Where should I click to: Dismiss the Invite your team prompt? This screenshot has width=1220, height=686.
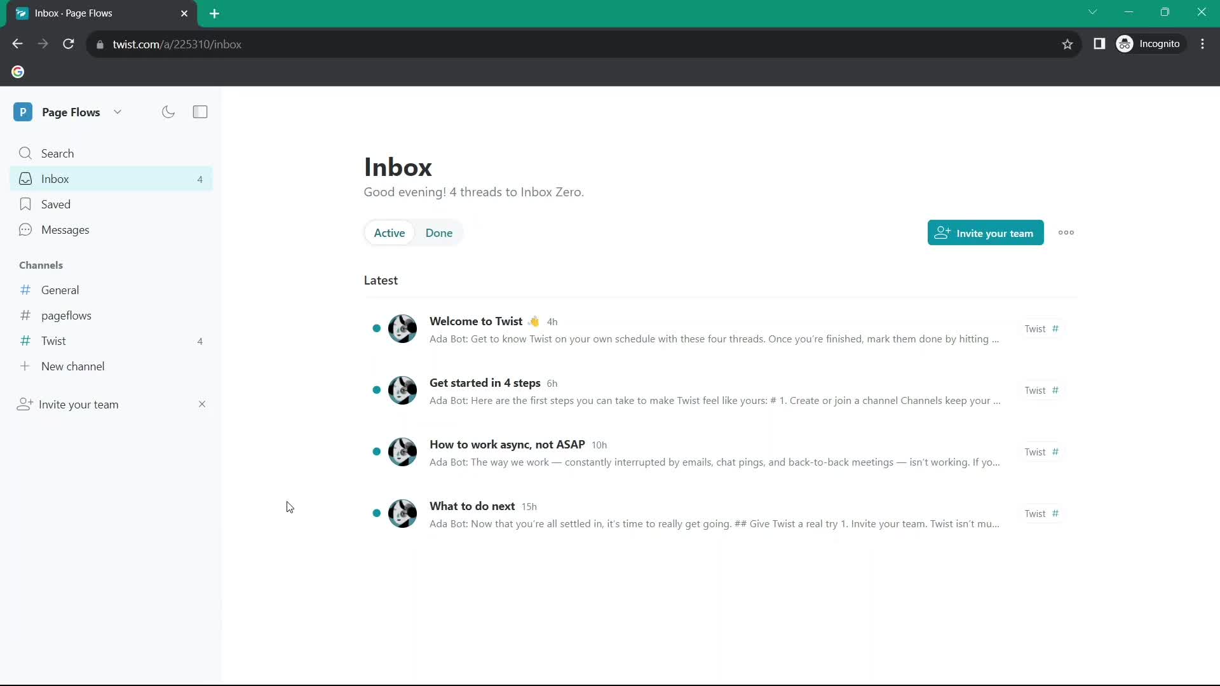point(202,405)
